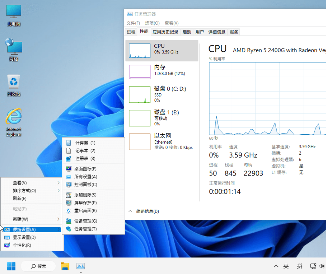Switch to the 详细信息 tab
The image size is (326, 274).
[x=217, y=32]
